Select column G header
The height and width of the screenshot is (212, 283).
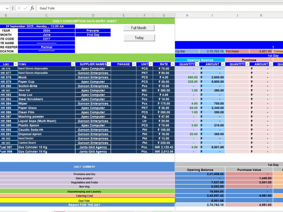[164, 16]
